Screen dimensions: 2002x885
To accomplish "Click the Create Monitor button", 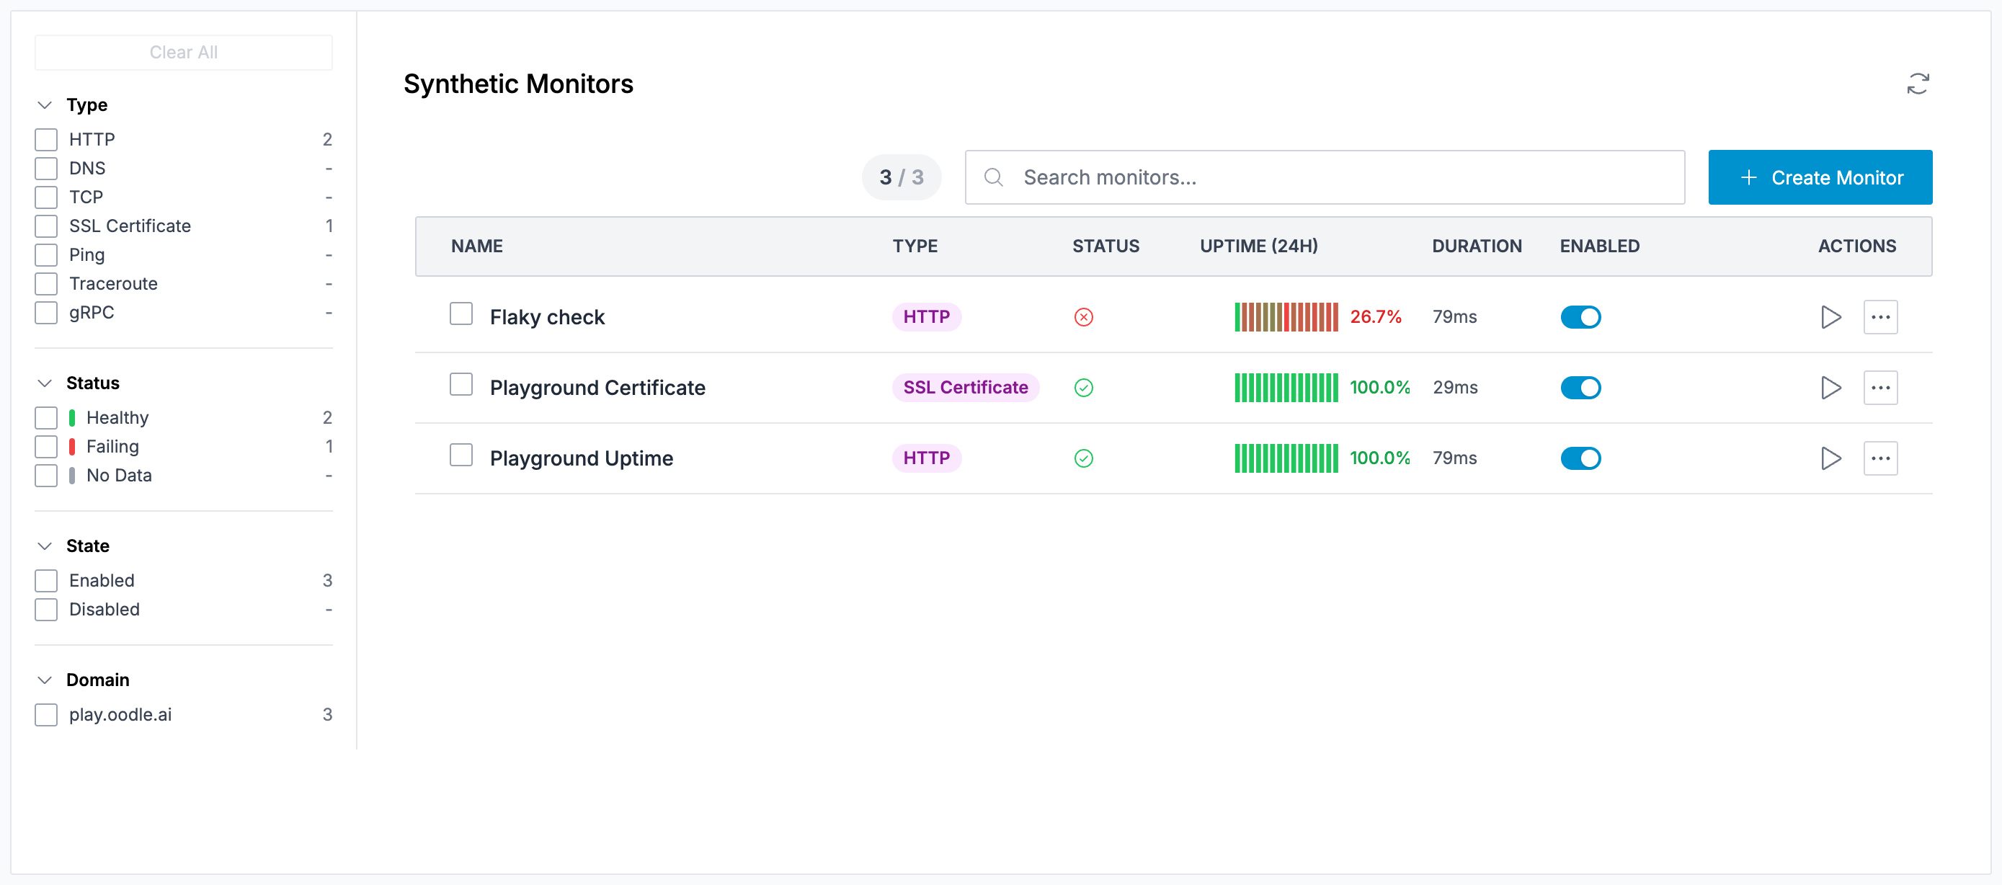I will pos(1820,178).
